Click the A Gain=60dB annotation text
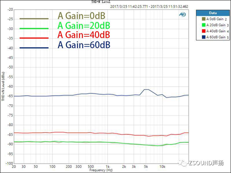Viewport: 231px width, 173px height. pyautogui.click(x=84, y=45)
